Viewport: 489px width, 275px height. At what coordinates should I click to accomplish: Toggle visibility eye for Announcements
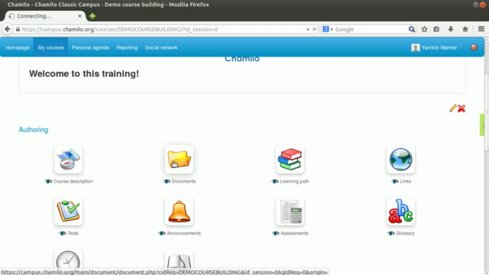click(x=161, y=233)
